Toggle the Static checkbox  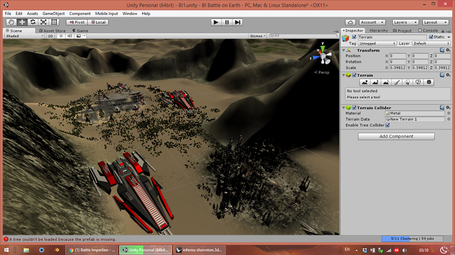pyautogui.click(x=431, y=37)
